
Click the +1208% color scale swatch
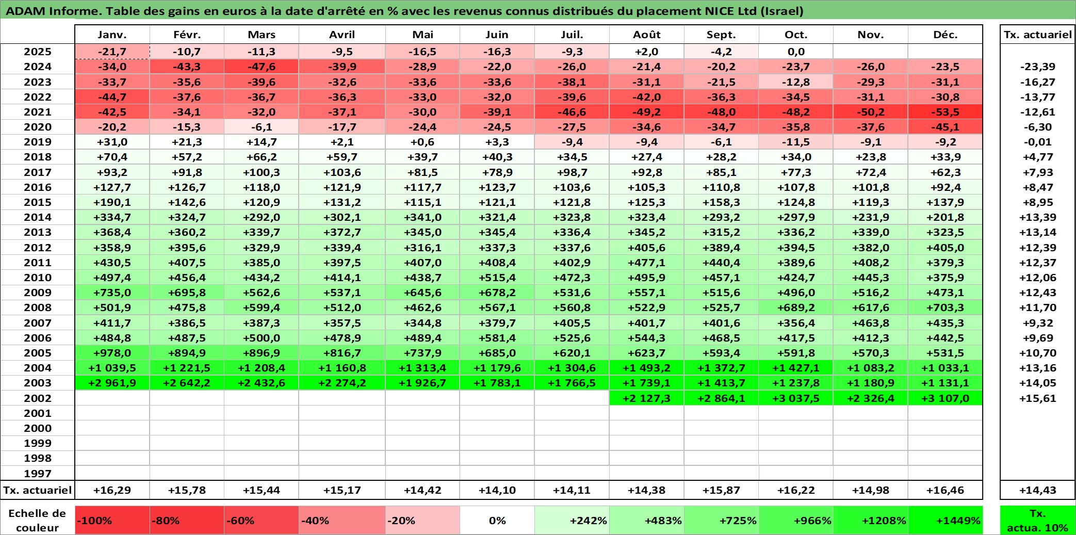(871, 520)
